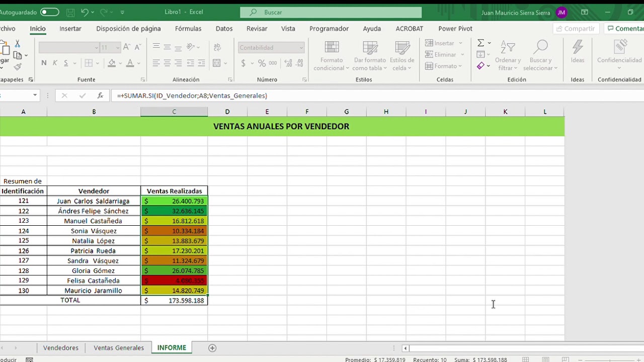
Task: Click the AutoSum sigma icon
Action: point(480,43)
